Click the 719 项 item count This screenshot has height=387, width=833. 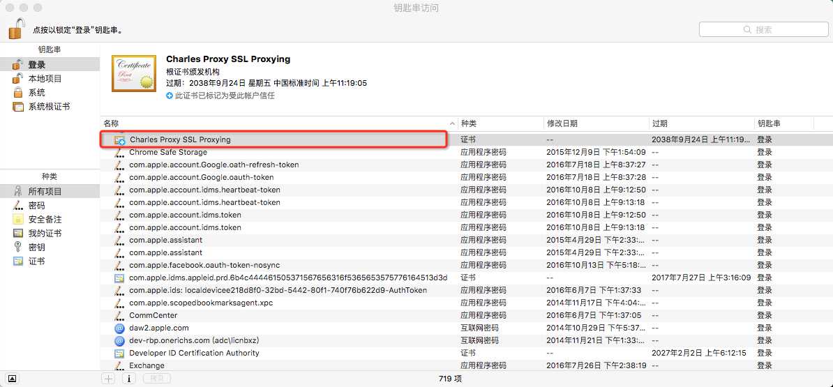[450, 379]
